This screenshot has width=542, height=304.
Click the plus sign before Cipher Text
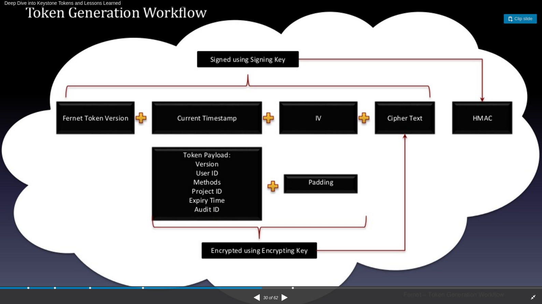pyautogui.click(x=364, y=118)
